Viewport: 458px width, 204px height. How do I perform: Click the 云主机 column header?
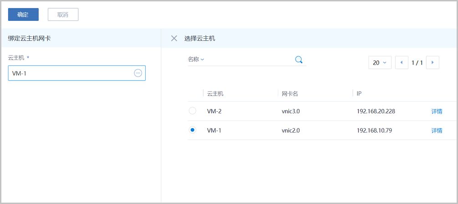pos(215,94)
